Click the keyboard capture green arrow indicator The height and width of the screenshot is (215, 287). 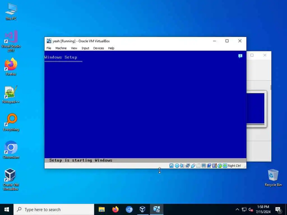point(225,166)
